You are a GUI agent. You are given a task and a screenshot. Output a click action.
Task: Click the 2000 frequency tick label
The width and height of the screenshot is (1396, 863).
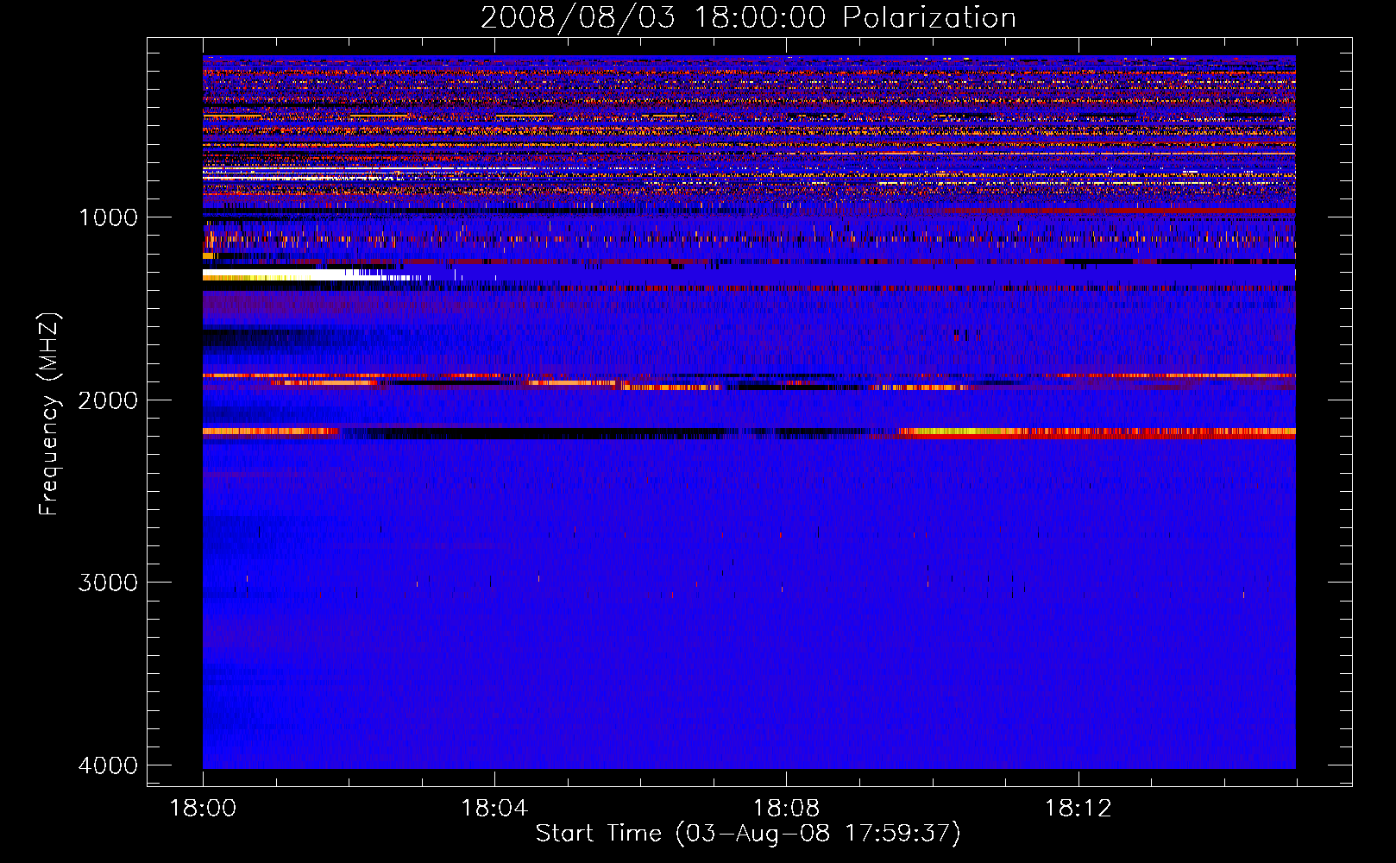point(108,400)
